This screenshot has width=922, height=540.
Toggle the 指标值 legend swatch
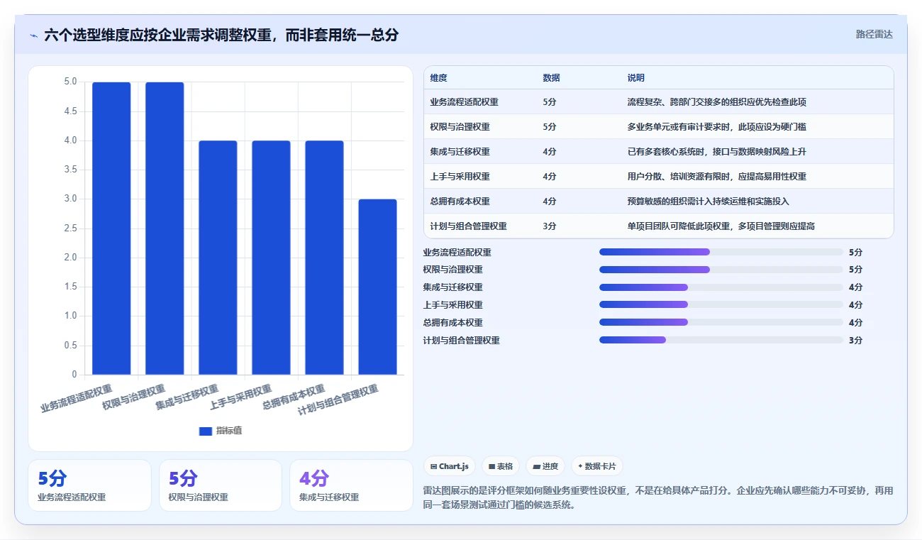coord(206,431)
